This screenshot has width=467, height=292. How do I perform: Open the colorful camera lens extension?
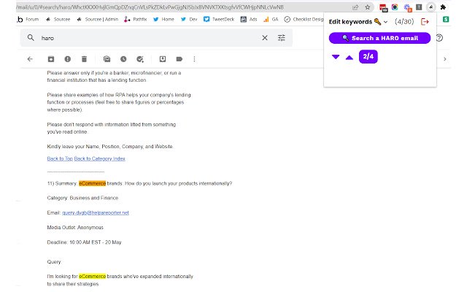point(395,7)
